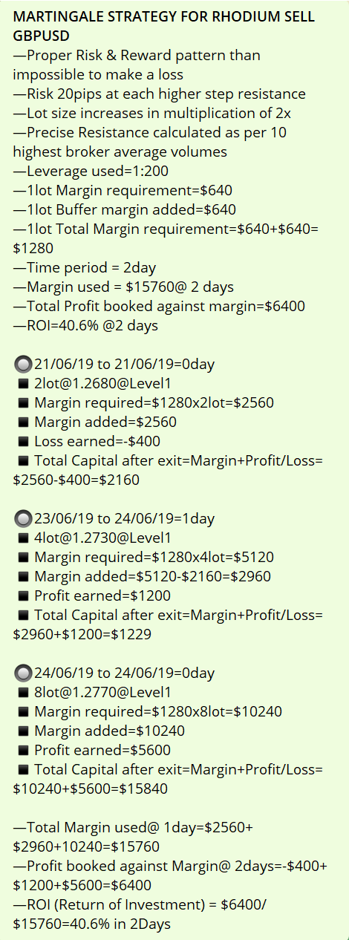This screenshot has height=940, width=349.
Task: Select the Martingale Strategy title heading
Action: point(163,17)
